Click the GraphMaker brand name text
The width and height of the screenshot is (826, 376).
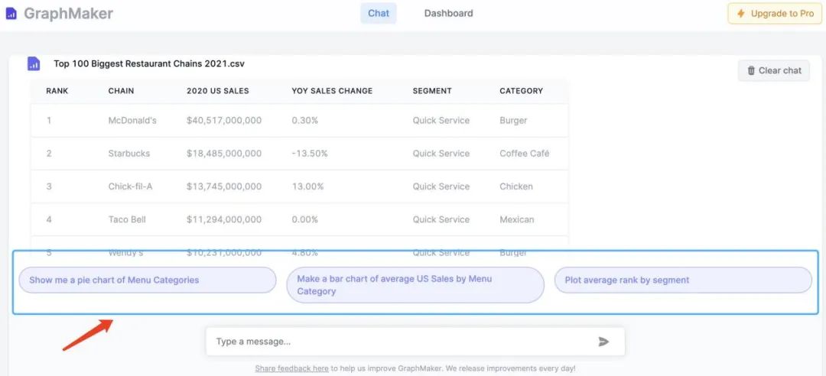68,14
